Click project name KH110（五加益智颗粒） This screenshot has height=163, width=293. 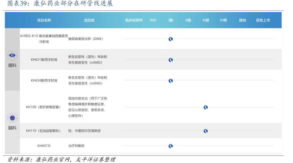coord(43,131)
